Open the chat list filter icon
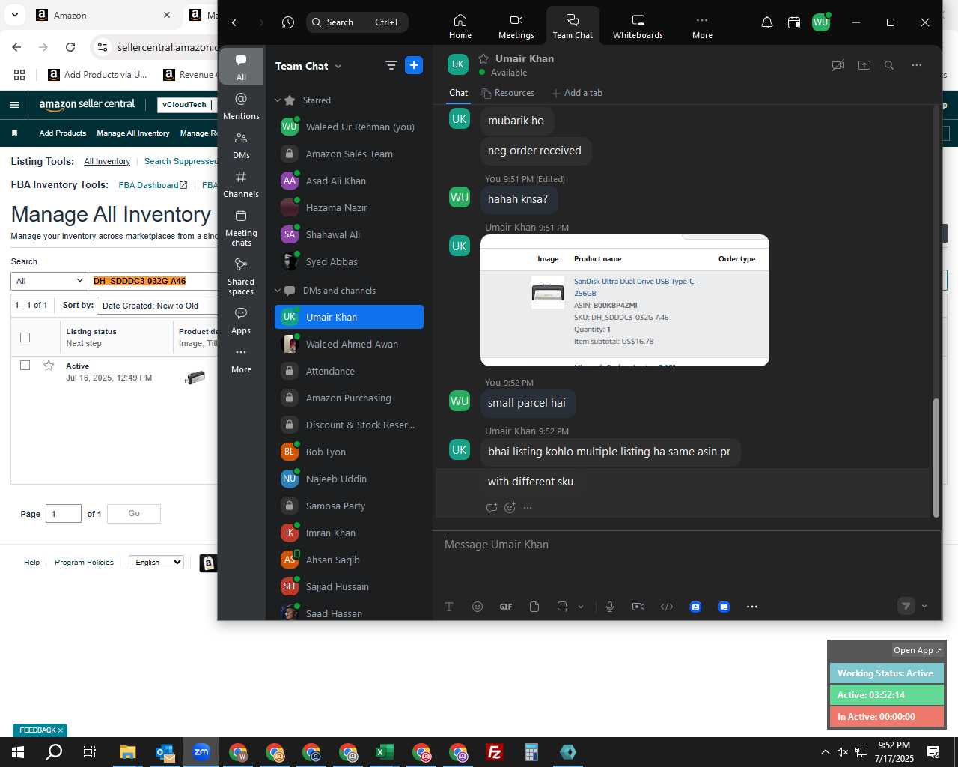This screenshot has height=767, width=958. 391,65
